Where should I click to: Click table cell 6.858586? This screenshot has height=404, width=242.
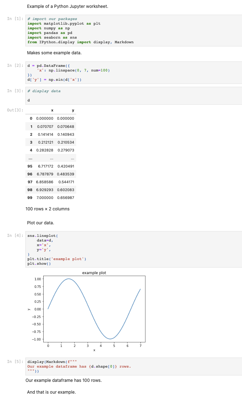point(45,182)
